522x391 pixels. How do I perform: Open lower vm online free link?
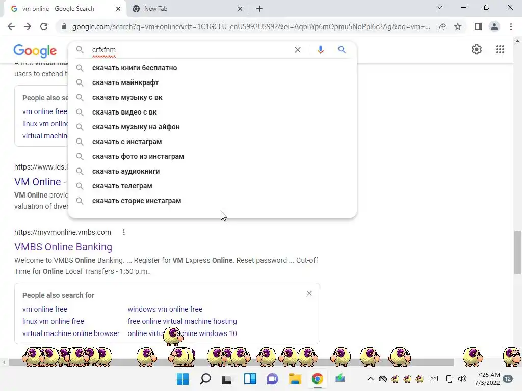45,309
